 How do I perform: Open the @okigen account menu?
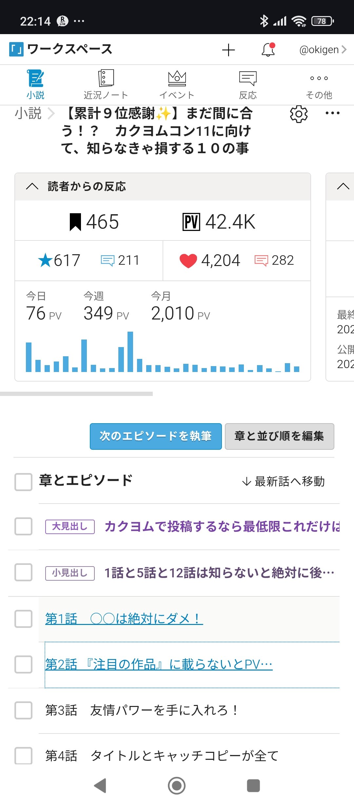(x=323, y=50)
